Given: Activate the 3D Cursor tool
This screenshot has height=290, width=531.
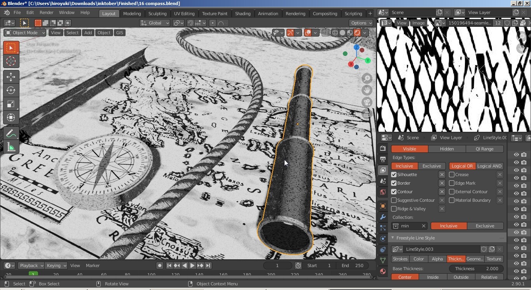Looking at the screenshot, I should click(x=11, y=61).
